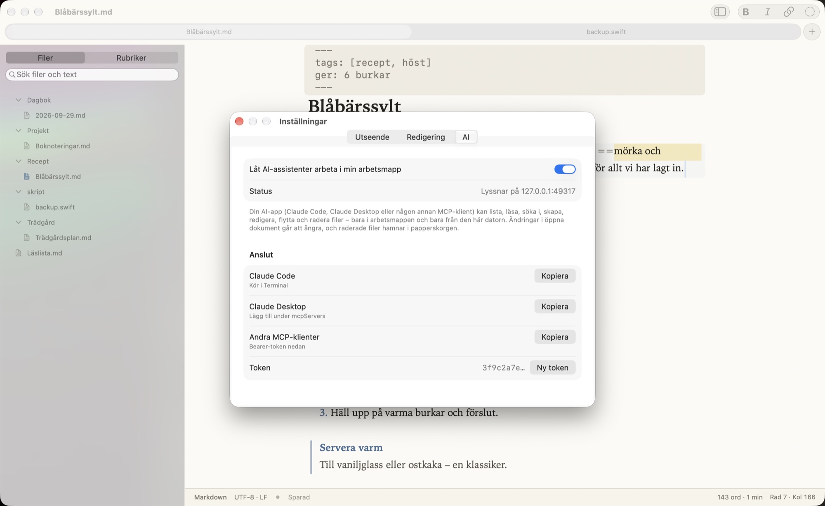The width and height of the screenshot is (825, 506).
Task: Click file icon next to Trädgårdsplan.md
Action: [x=27, y=238]
